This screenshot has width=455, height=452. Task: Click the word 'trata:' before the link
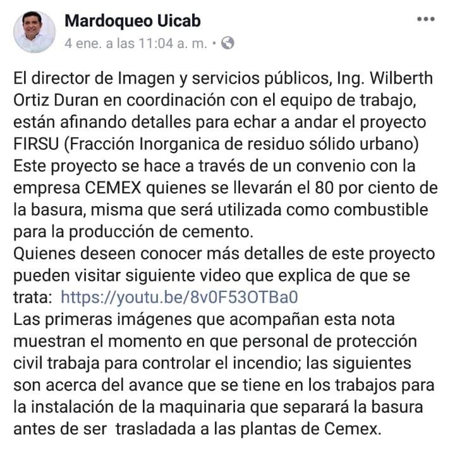click(x=33, y=298)
